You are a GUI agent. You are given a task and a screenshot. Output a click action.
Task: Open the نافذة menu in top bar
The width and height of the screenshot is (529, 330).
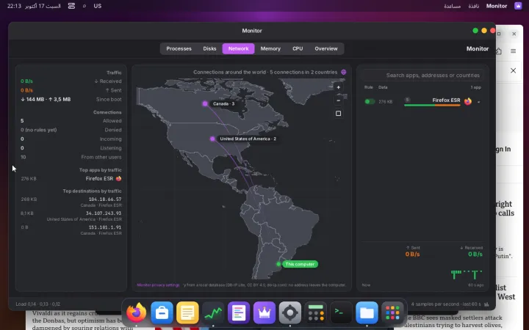[x=474, y=6]
